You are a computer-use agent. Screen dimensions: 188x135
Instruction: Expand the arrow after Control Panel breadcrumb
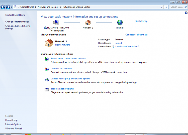36,7
